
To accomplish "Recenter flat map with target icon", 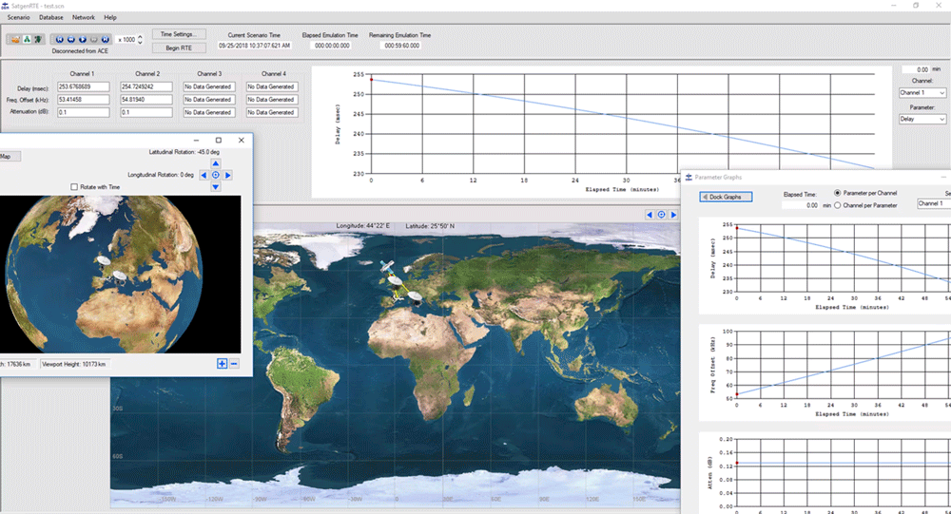I will (x=662, y=215).
